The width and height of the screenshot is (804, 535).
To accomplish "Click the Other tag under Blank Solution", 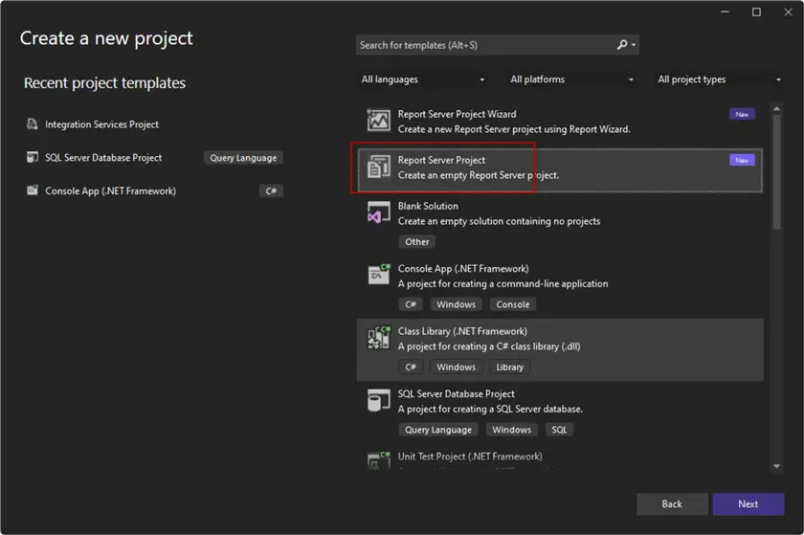I will click(417, 242).
